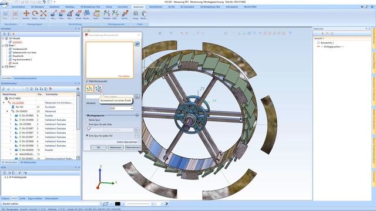Click the point picker icon beside input field
Image resolution: width=376 pixels, height=211 pixels.
(137, 97)
